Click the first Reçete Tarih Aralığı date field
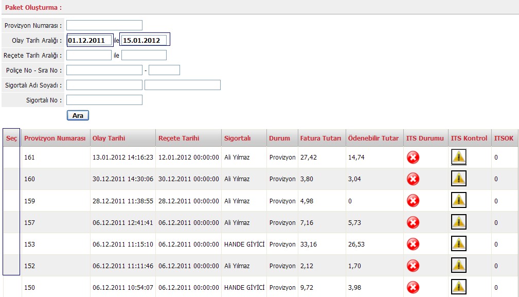This screenshot has height=297, width=519. [x=88, y=55]
